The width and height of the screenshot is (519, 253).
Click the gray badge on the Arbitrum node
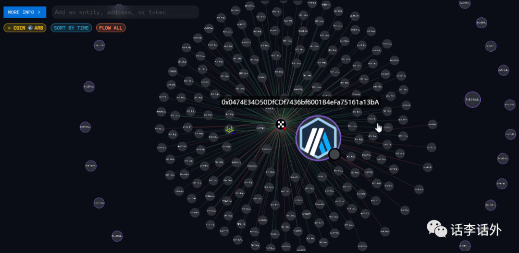334,154
